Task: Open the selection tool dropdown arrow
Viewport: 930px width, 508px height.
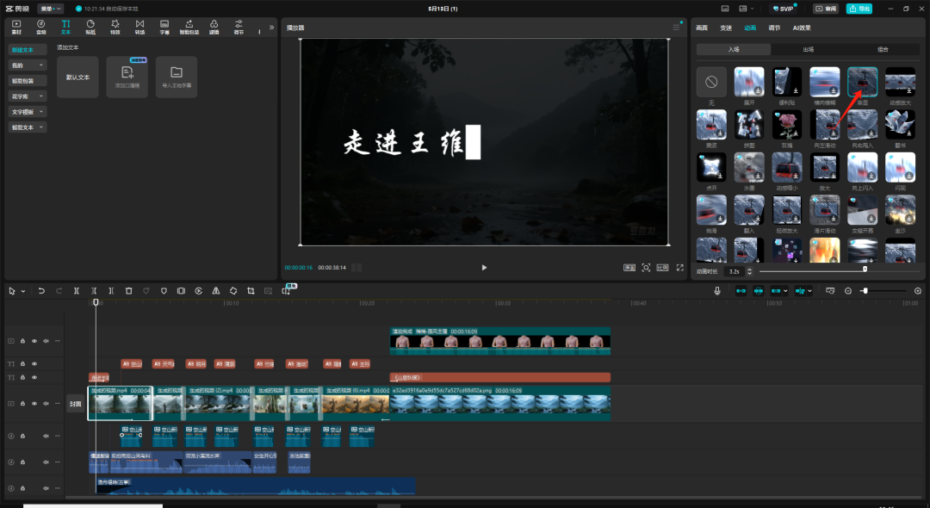Action: 23,291
